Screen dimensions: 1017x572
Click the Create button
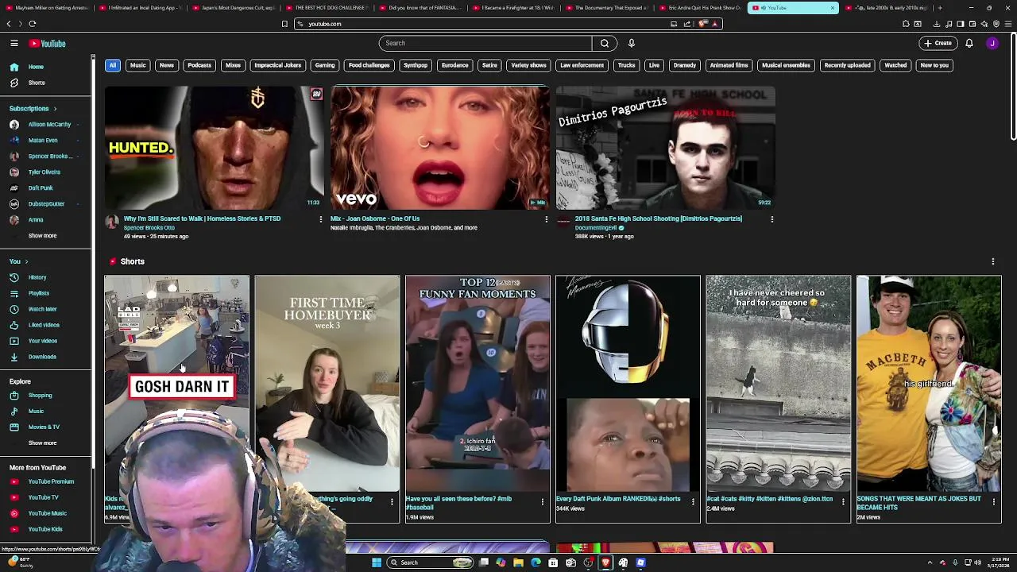938,43
